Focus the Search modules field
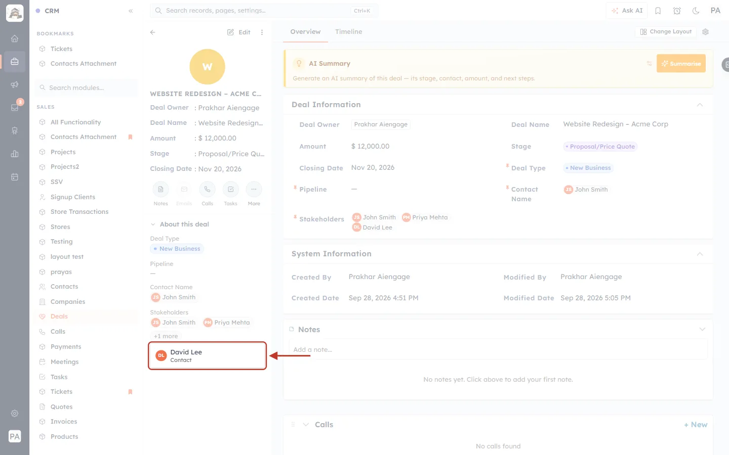 tap(87, 88)
